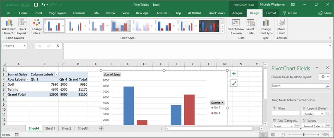Click the Undo arrow

coord(43,5)
